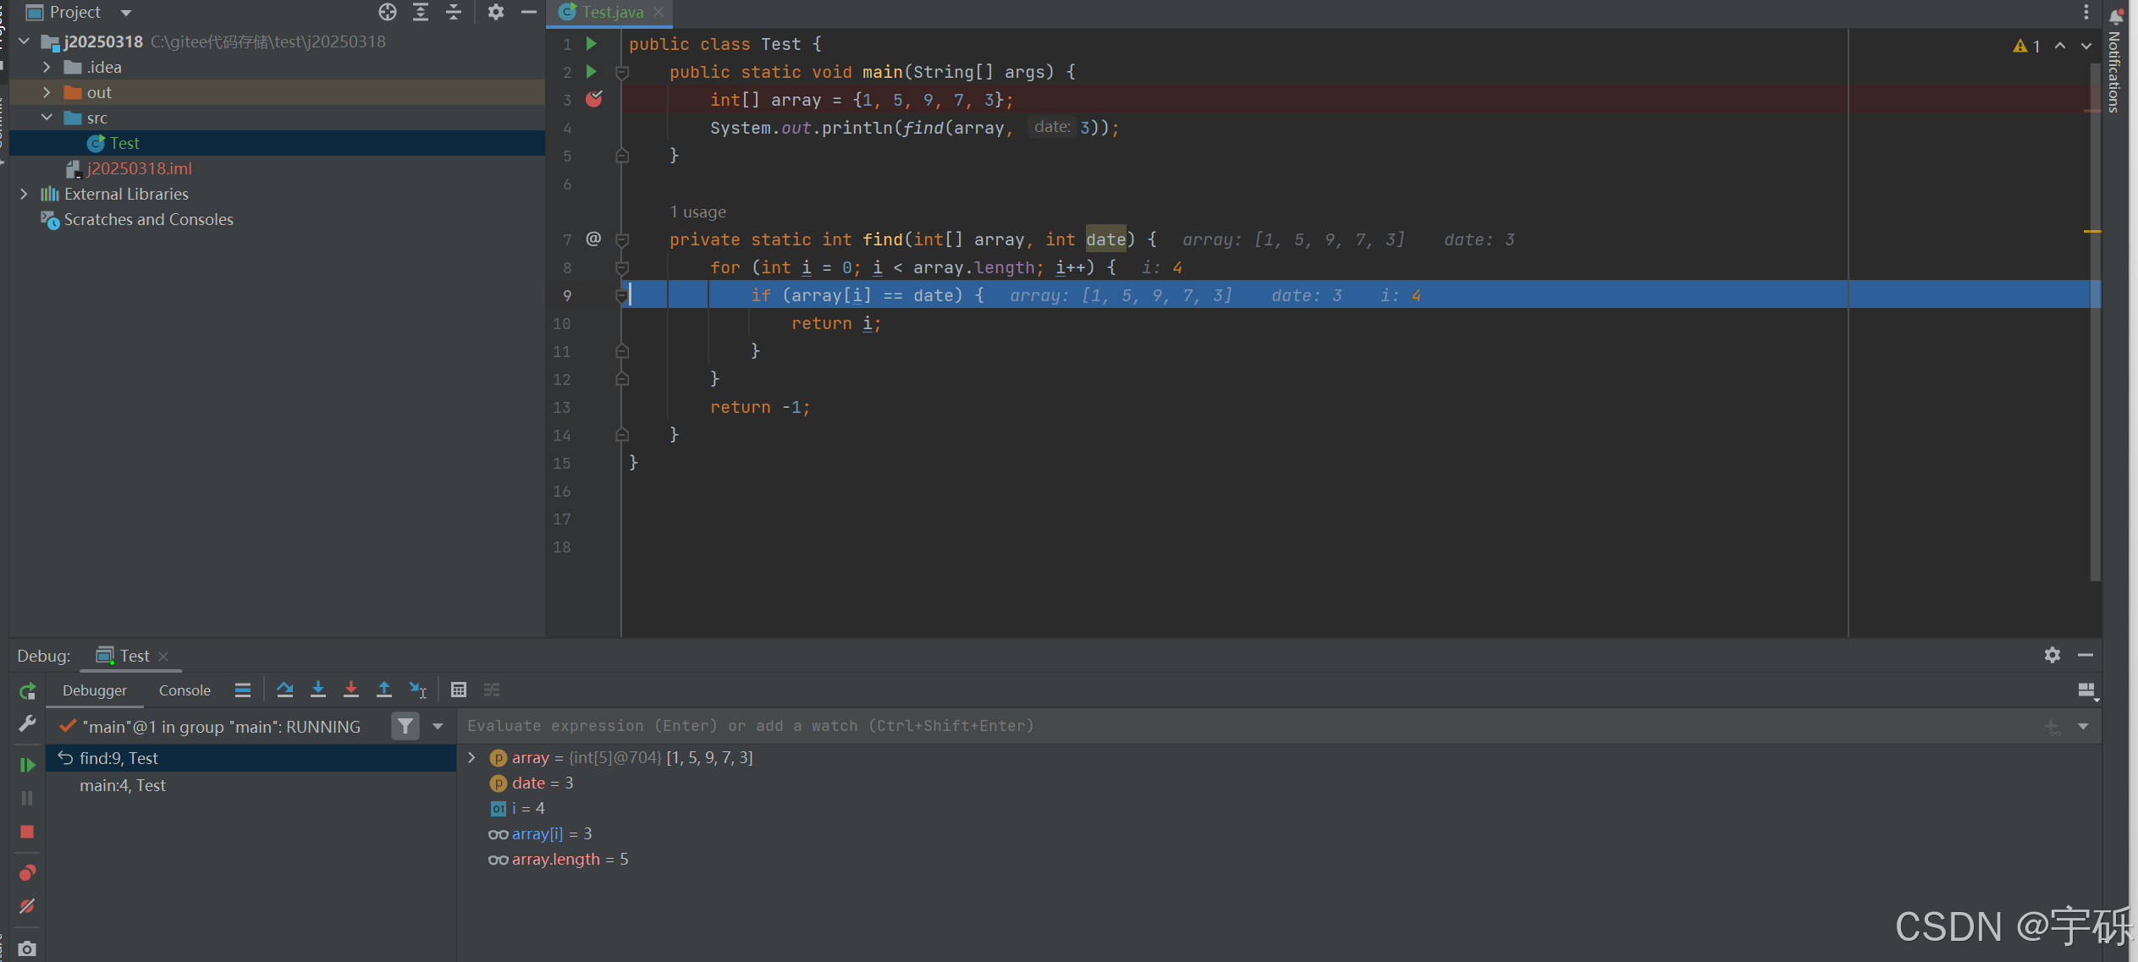Click Run to Cursor icon
This screenshot has height=962, width=2138.
tap(418, 690)
